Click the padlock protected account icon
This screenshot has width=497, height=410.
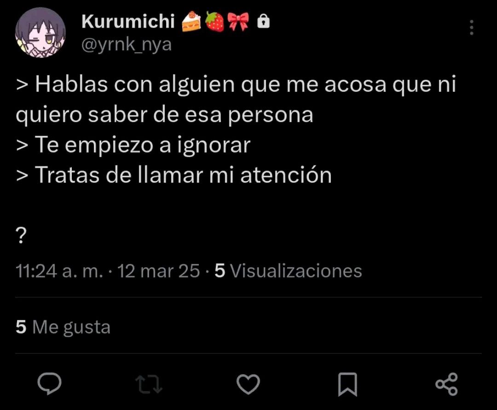coord(263,21)
